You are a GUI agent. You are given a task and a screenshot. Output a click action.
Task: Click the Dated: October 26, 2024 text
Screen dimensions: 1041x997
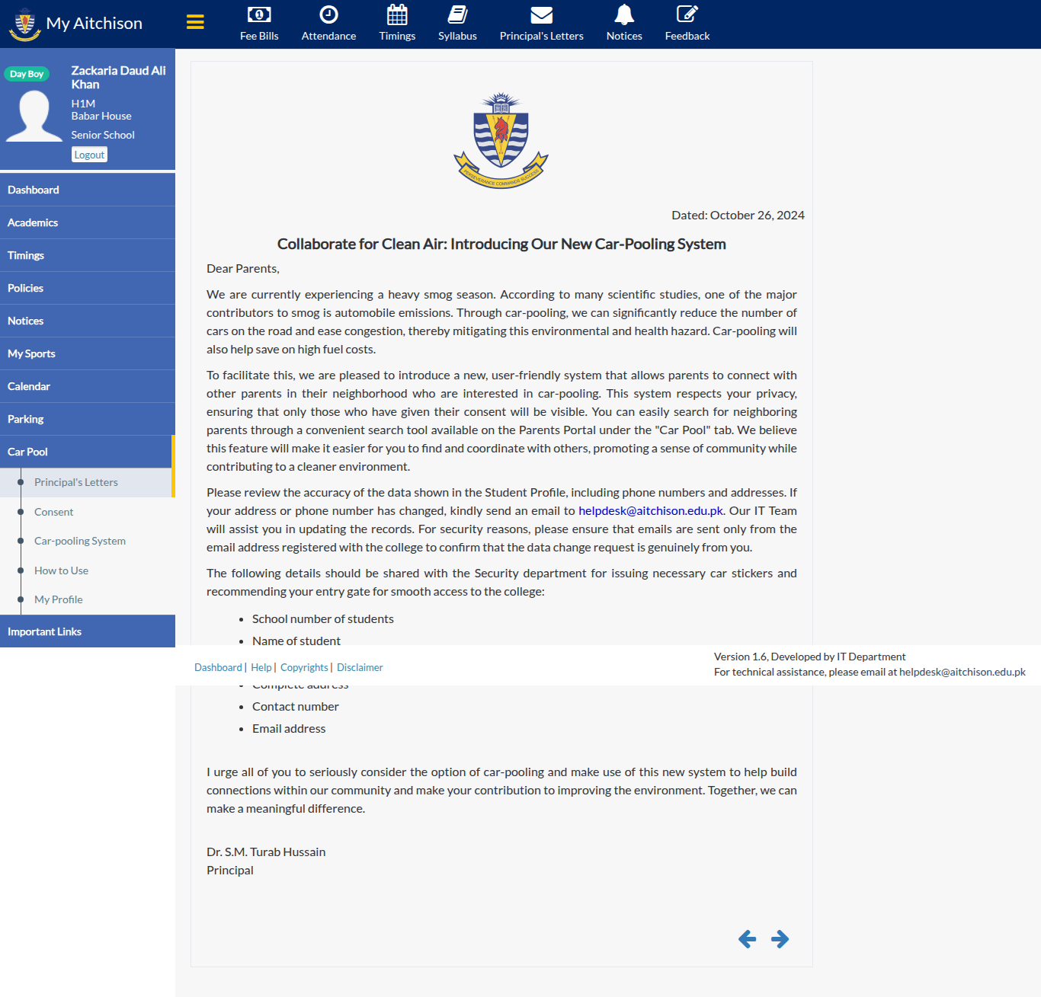(x=738, y=216)
